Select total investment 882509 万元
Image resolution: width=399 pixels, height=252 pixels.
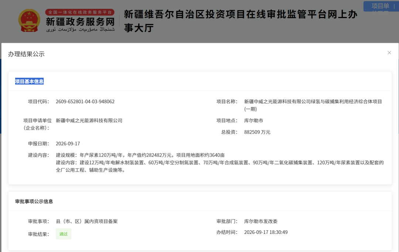257,132
